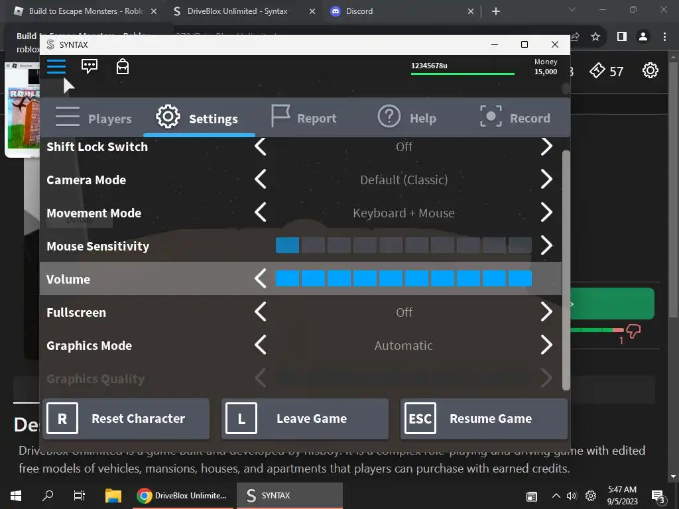Open the in-game chat icon
679x509 pixels.
click(90, 66)
